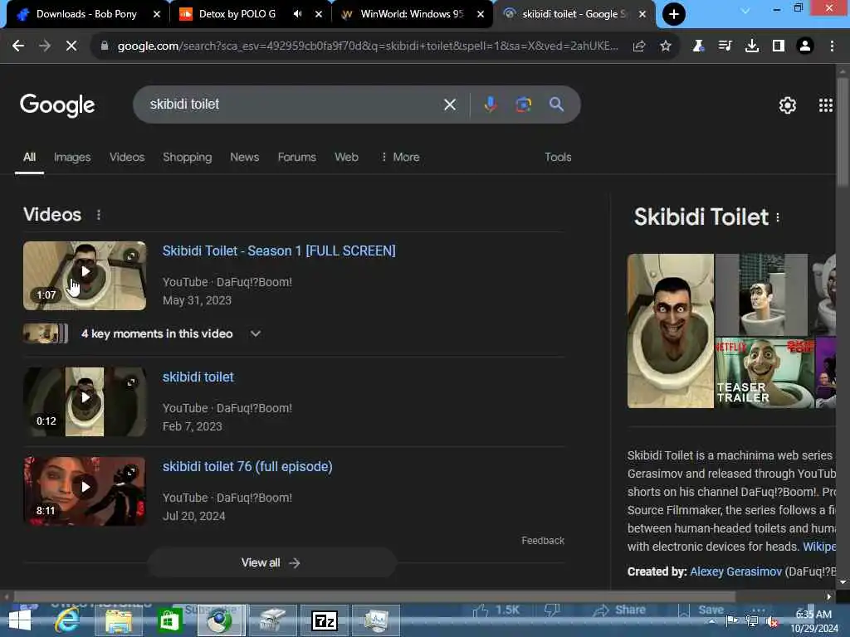Open the Wikipedia source link
The width and height of the screenshot is (850, 637).
coord(818,547)
